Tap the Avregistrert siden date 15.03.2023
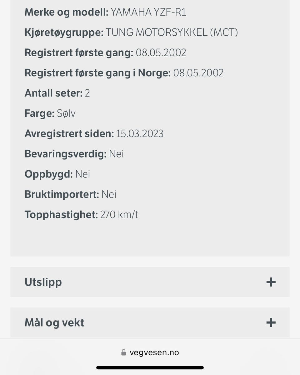Image resolution: width=300 pixels, height=375 pixels. point(140,134)
